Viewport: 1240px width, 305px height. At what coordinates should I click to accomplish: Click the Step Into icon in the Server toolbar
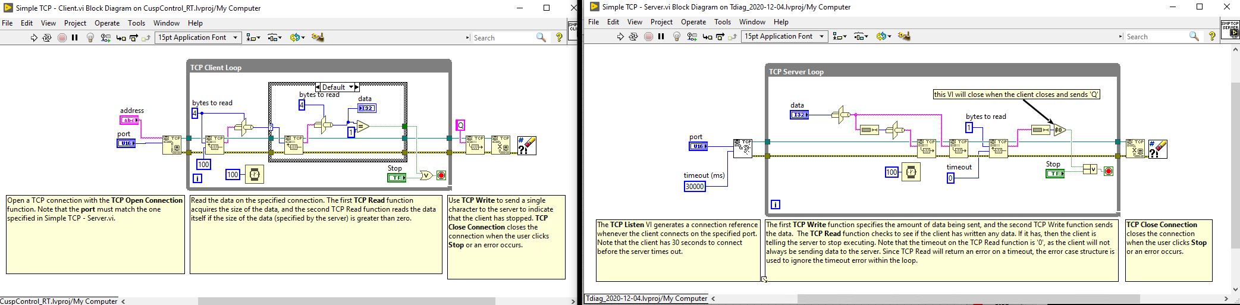pos(707,36)
